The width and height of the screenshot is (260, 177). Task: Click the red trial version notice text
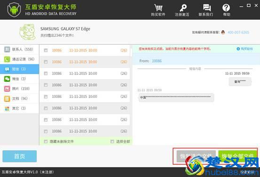[175, 49]
